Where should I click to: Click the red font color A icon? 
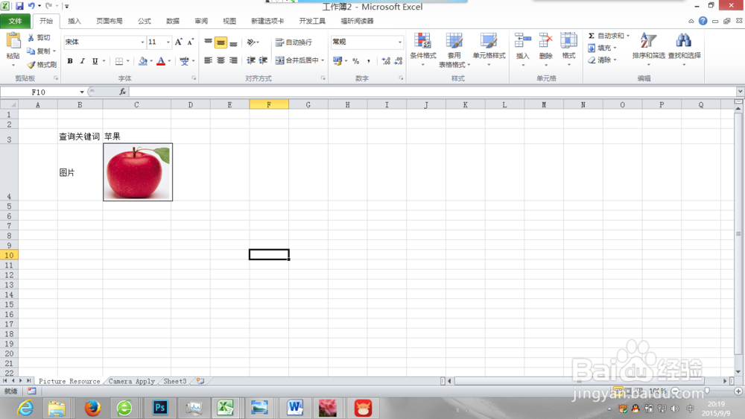(x=161, y=61)
